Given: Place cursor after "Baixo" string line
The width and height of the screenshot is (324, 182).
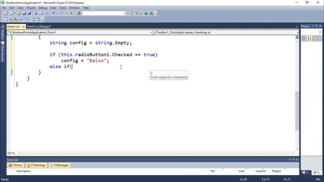Looking at the screenshot, I should point(109,61).
